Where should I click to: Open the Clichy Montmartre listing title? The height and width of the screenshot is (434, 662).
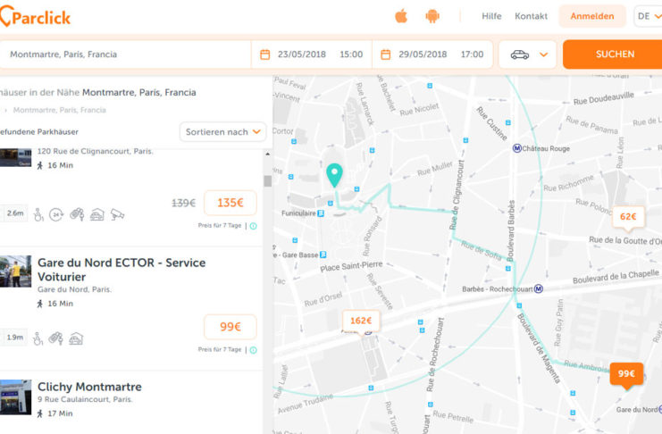tap(89, 387)
